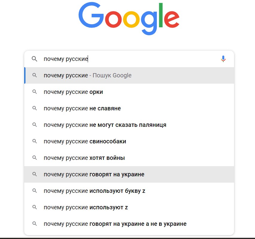
Task: Choose suggestion 'почему русские орки'
Action: (x=73, y=92)
